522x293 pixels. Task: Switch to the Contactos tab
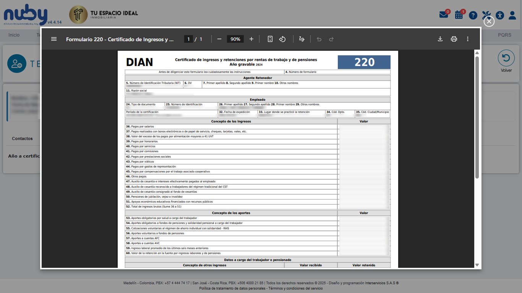pyautogui.click(x=22, y=138)
